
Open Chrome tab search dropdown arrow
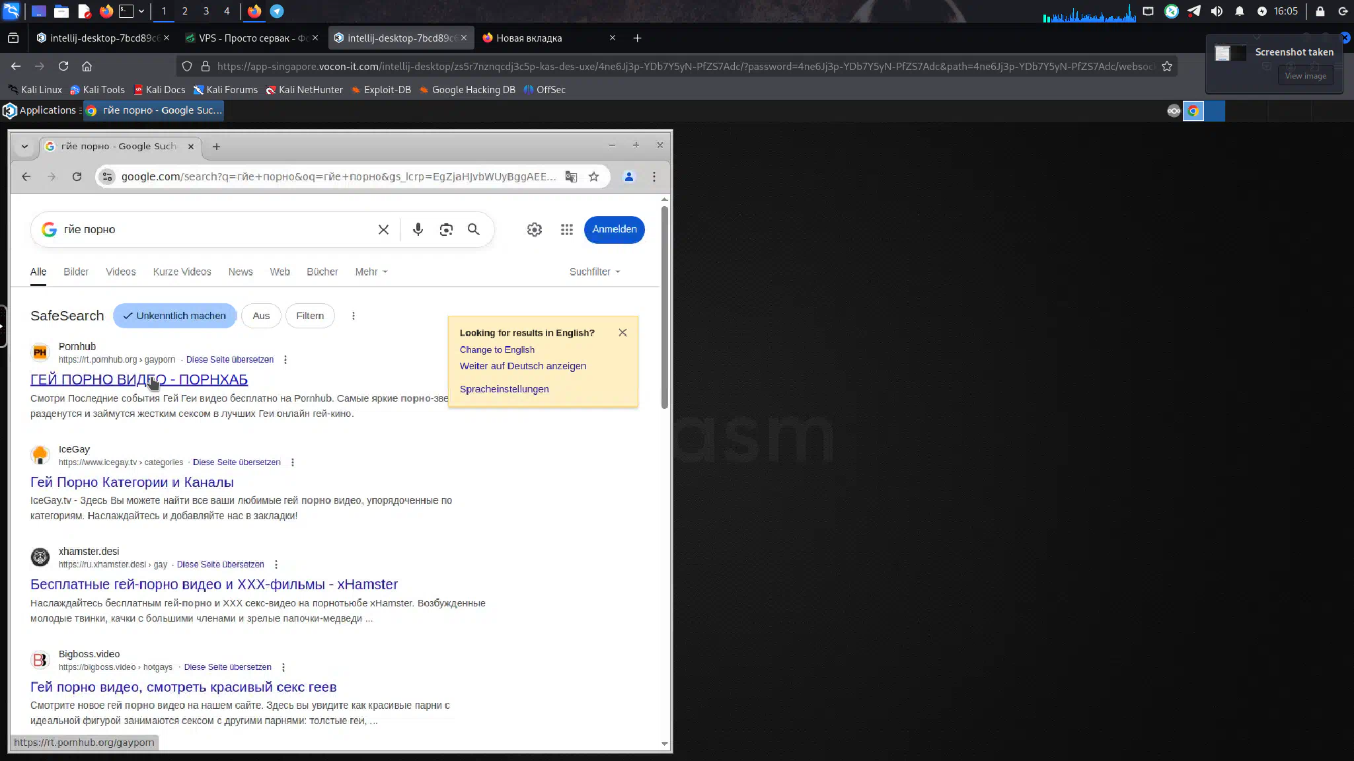(24, 147)
